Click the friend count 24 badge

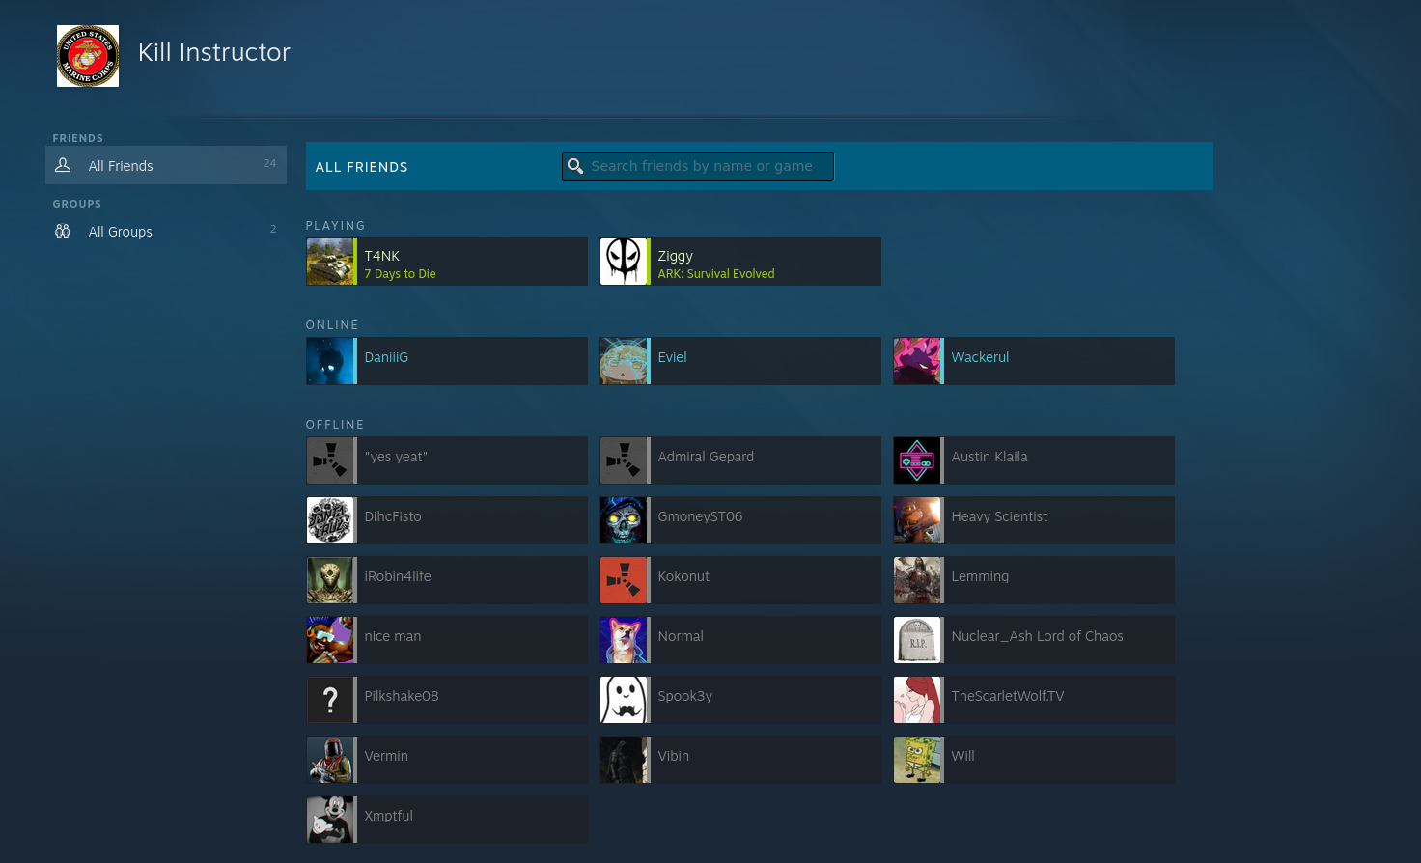coord(269,163)
